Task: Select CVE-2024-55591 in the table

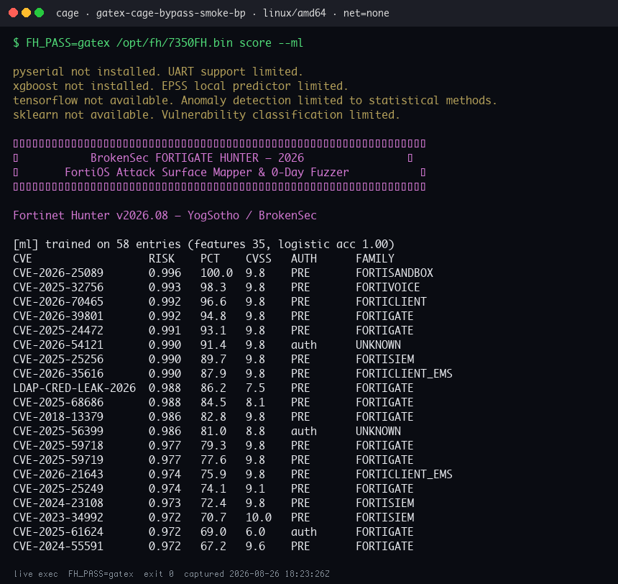Action: pos(58,546)
